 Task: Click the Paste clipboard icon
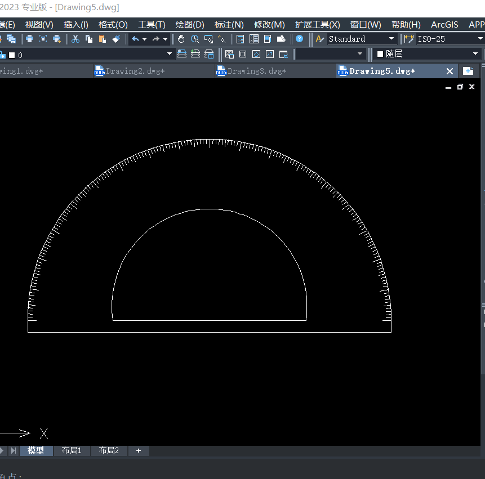click(x=103, y=39)
